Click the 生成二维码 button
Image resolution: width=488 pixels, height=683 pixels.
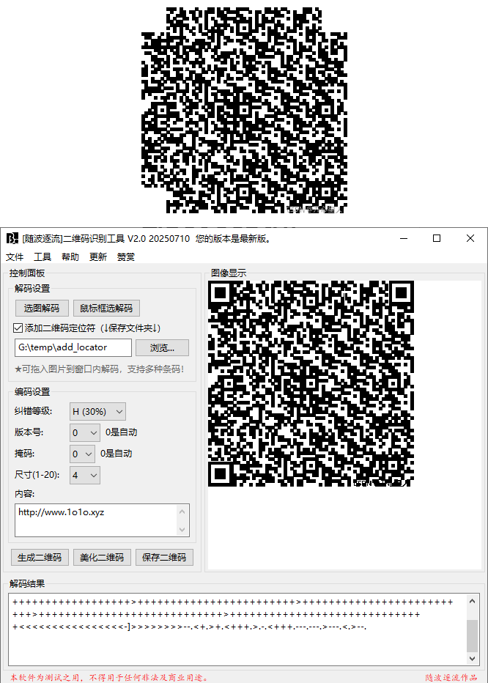coord(40,557)
